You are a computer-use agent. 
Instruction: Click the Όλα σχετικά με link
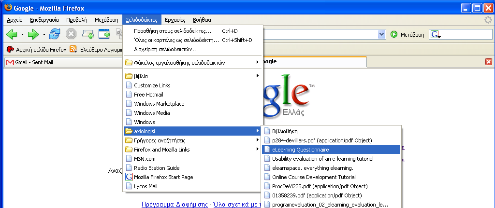tap(237, 204)
